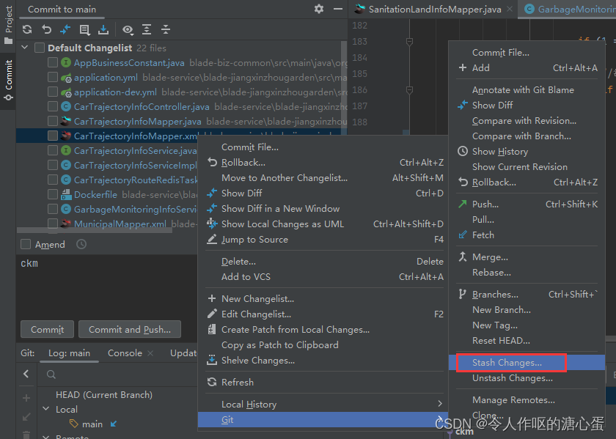Click the AppBusinessConstant.java interface icon
This screenshot has width=616, height=439.
click(66, 62)
